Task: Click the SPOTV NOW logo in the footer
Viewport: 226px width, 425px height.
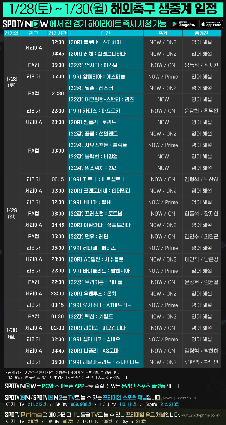Action: click(x=21, y=386)
